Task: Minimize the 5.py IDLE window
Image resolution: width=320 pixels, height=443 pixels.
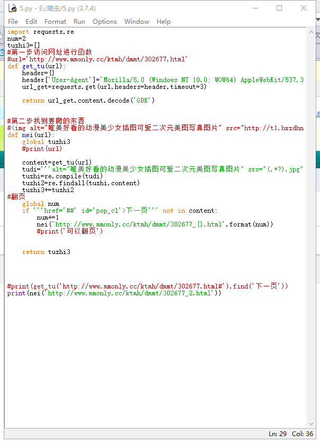Action: (255, 8)
